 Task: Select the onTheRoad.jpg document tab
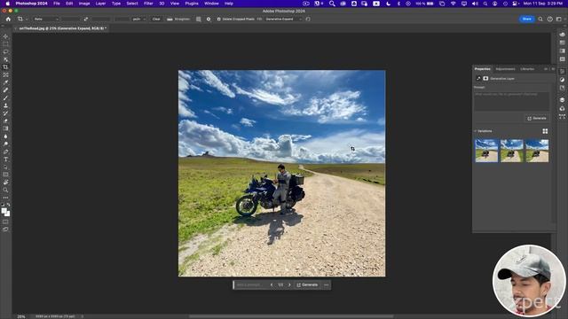tap(62, 28)
